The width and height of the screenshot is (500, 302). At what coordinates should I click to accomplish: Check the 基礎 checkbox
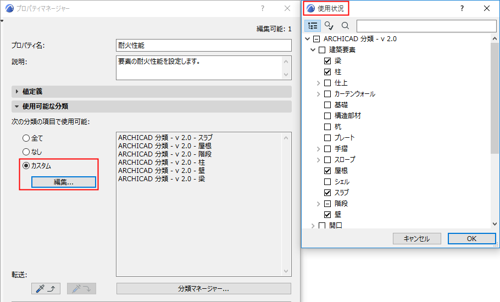(x=327, y=105)
